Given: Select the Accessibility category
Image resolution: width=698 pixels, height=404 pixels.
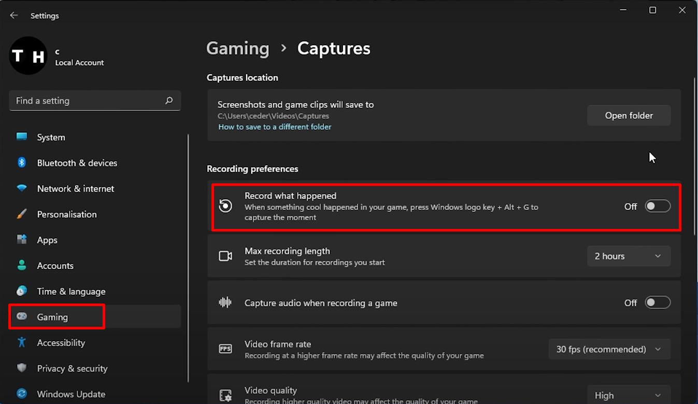Looking at the screenshot, I should 61,342.
